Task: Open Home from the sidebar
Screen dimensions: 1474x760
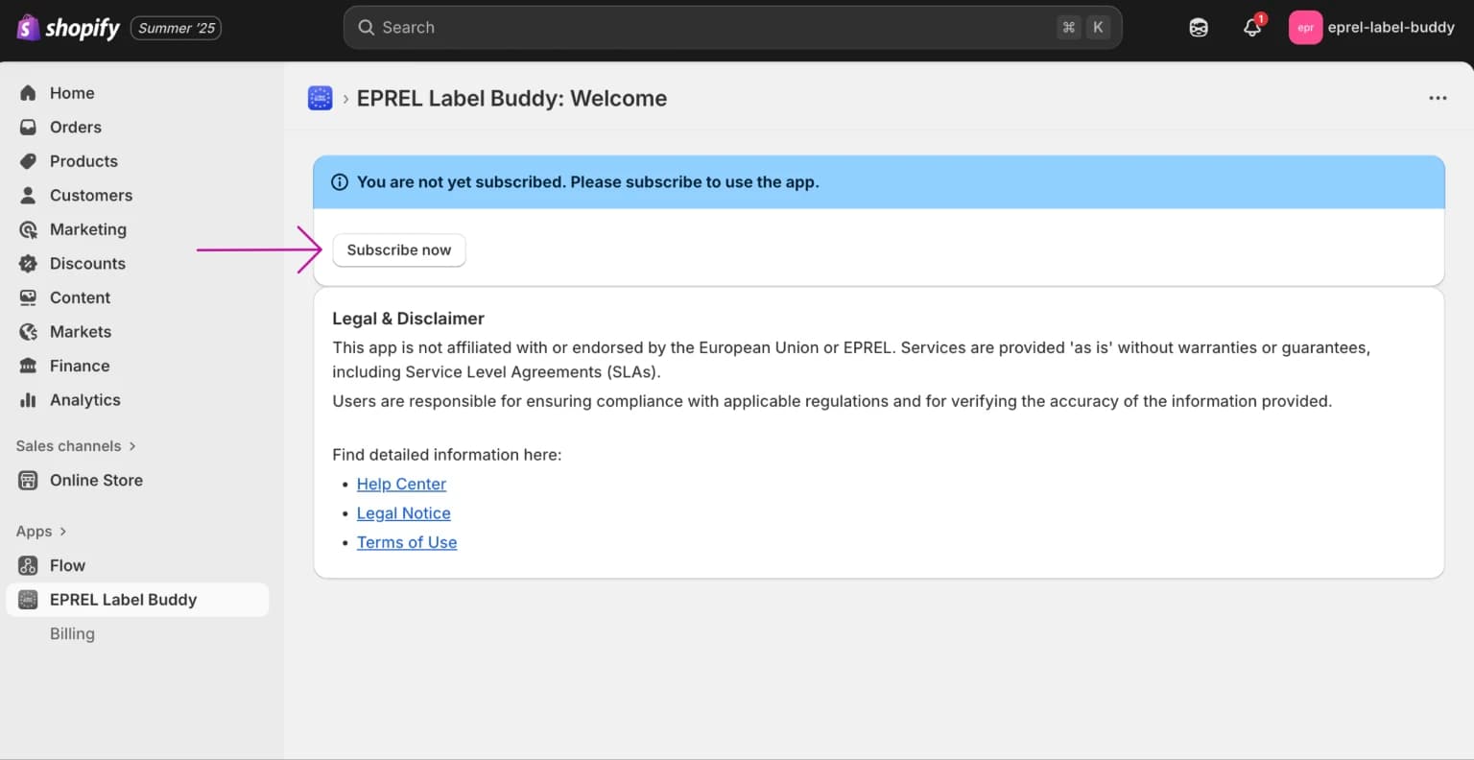Action: pos(72,92)
